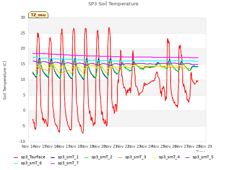Screen dimensions: 227x170
Task: Click the yellow sp3_smT_4 legend swatch
Action: (x=154, y=157)
